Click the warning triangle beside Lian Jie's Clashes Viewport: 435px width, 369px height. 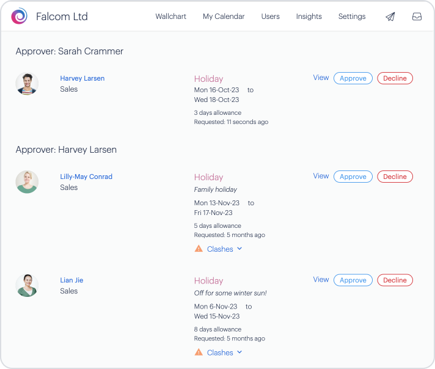pos(199,352)
